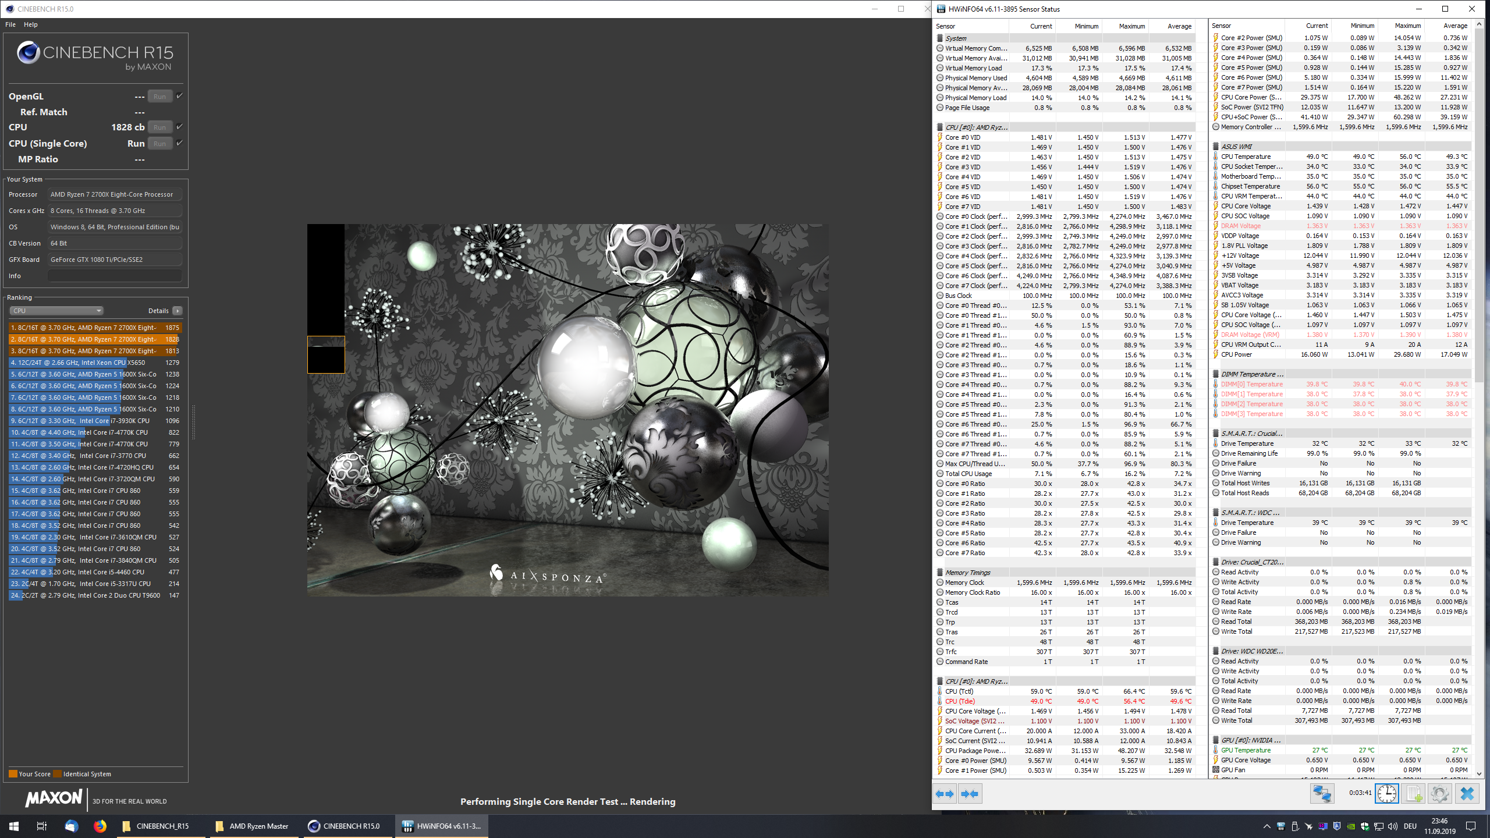The width and height of the screenshot is (1490, 838).
Task: Open HWiNFO sensor settings gear icon
Action: tap(1439, 794)
